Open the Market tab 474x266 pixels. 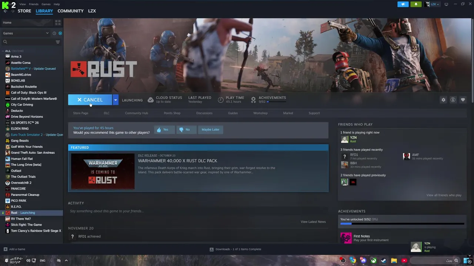tap(288, 113)
